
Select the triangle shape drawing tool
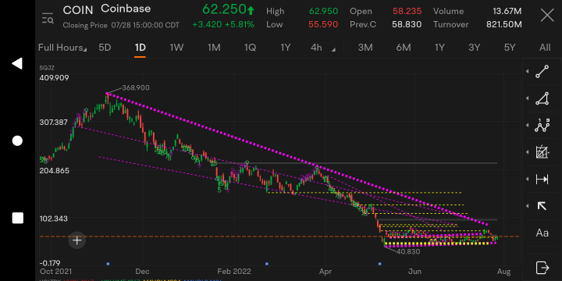pyautogui.click(x=542, y=98)
